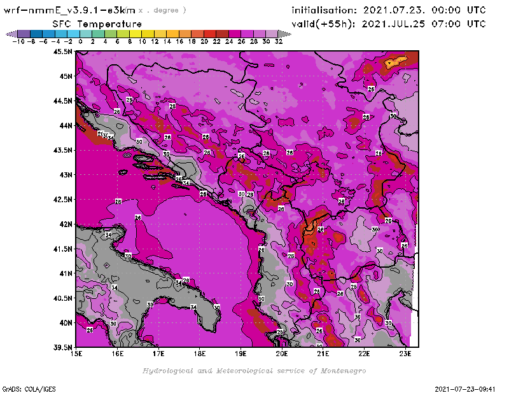Screen dimensions: 509x393
Task: Click the '15E' longitude axis label
Action: pos(76,354)
